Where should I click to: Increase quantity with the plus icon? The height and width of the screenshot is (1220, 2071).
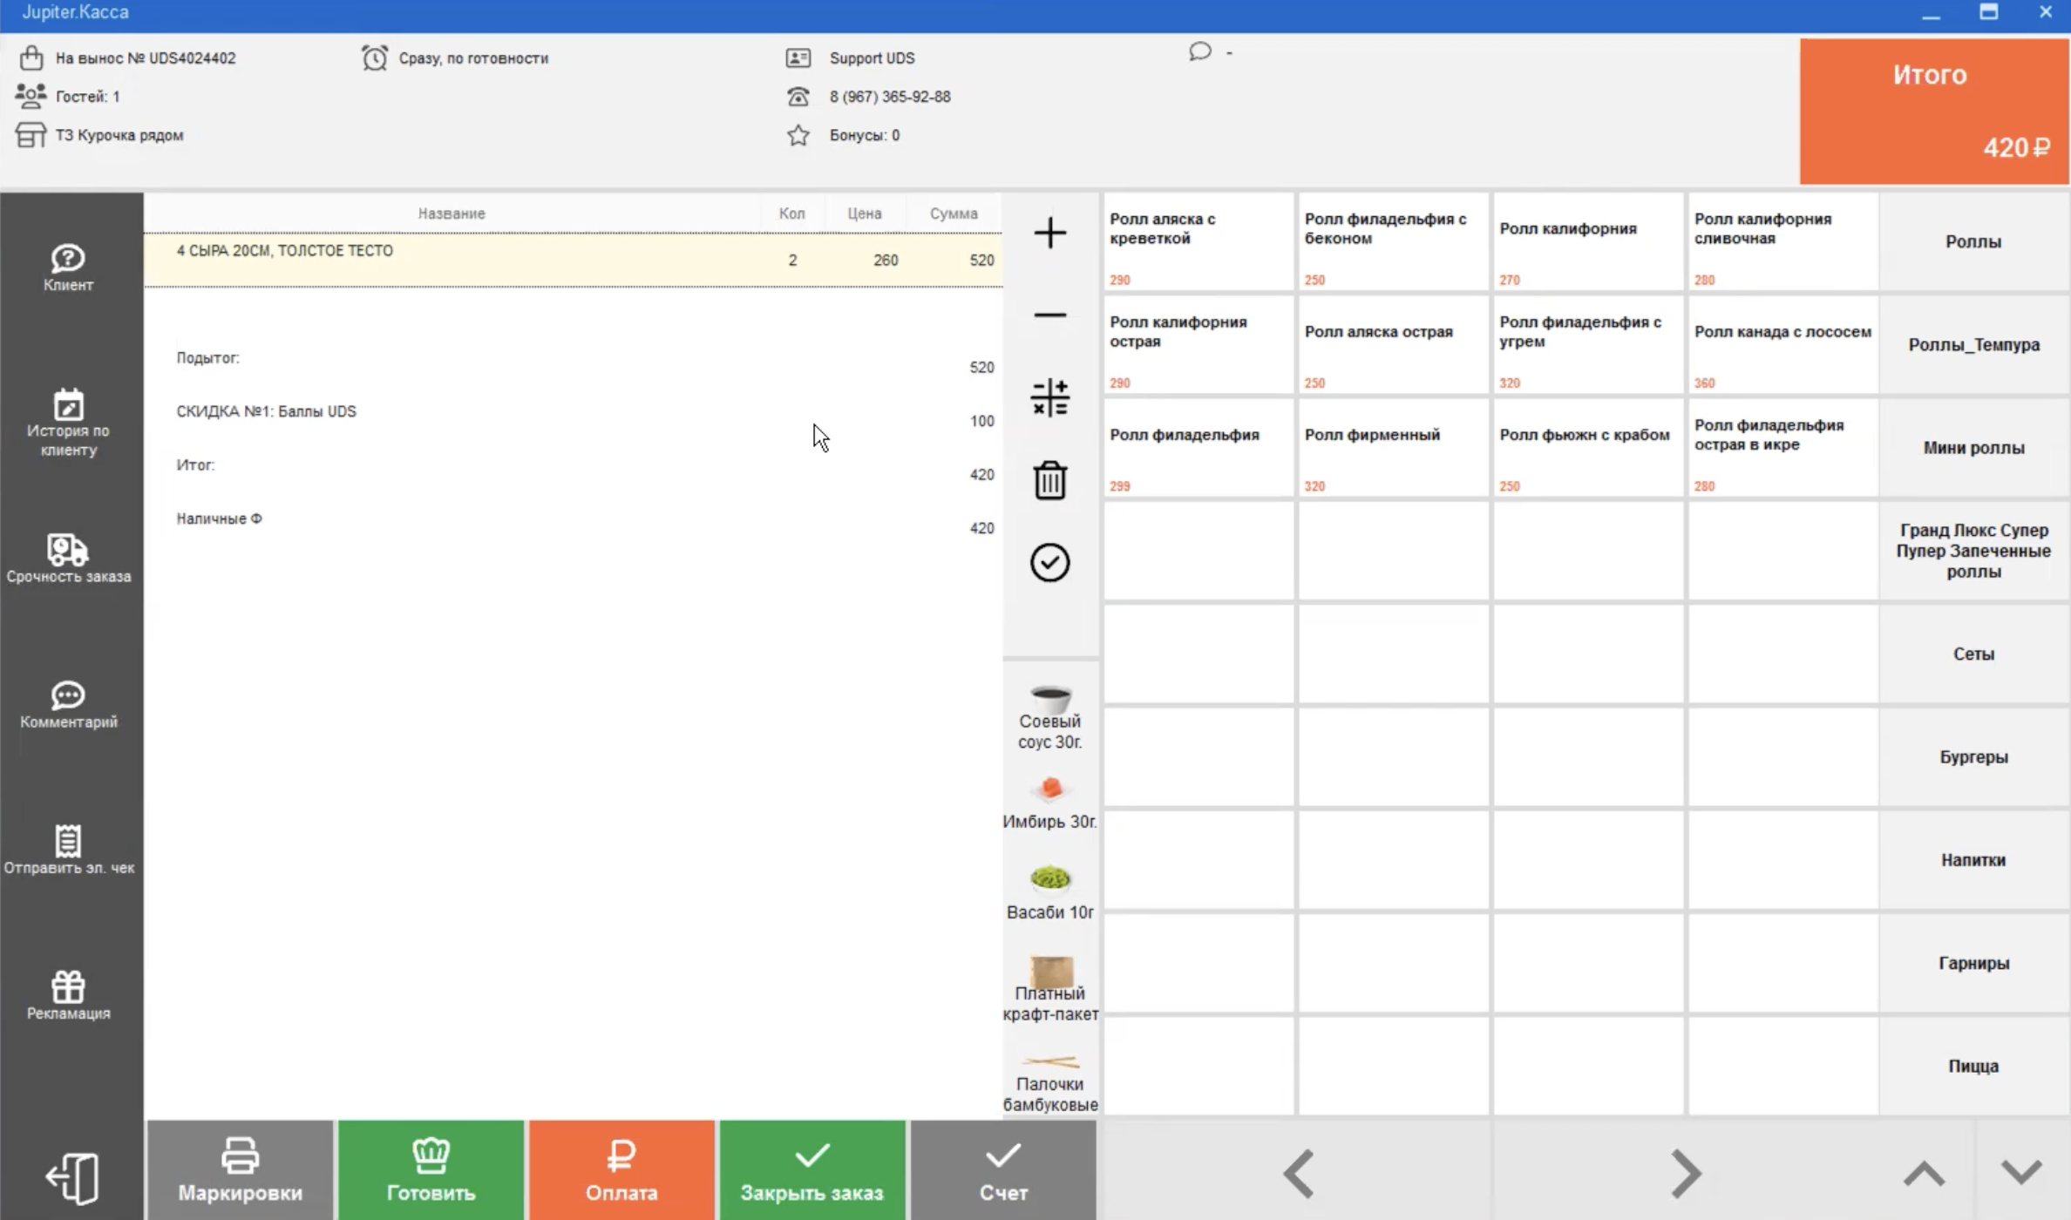[1049, 233]
